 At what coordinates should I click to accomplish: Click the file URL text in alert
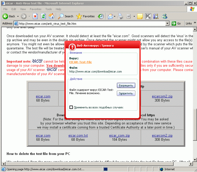click(x=95, y=71)
